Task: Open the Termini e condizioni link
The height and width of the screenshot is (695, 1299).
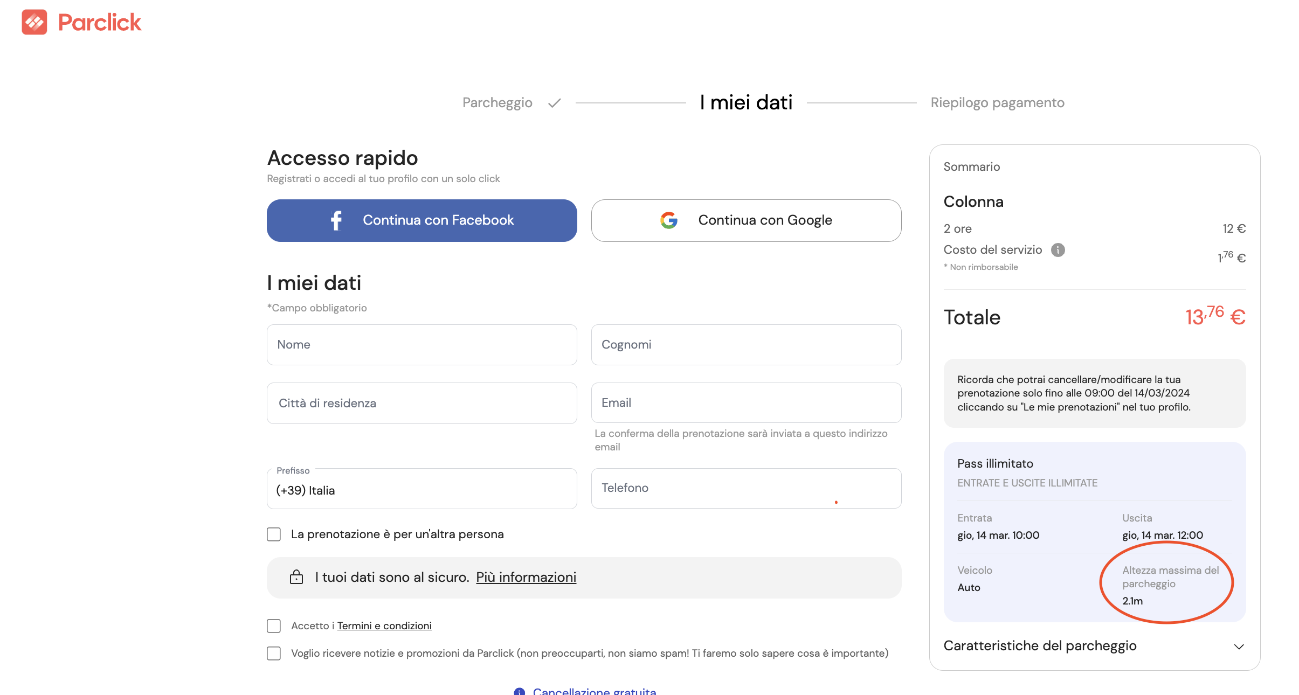Action: coord(384,626)
